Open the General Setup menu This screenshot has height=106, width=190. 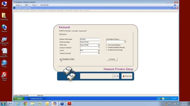pos(51,11)
